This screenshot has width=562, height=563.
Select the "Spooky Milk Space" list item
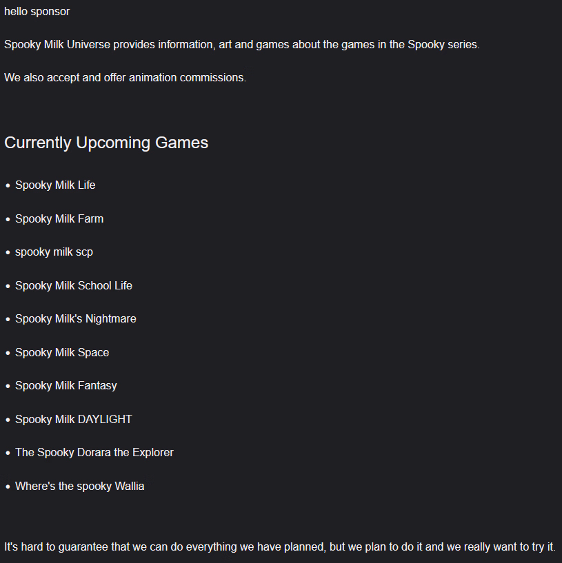pyautogui.click(x=62, y=352)
